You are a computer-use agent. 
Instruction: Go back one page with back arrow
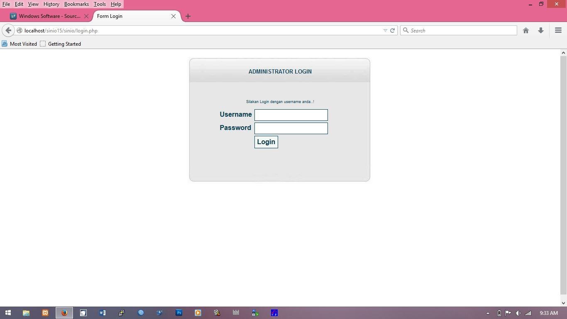[x=8, y=30]
